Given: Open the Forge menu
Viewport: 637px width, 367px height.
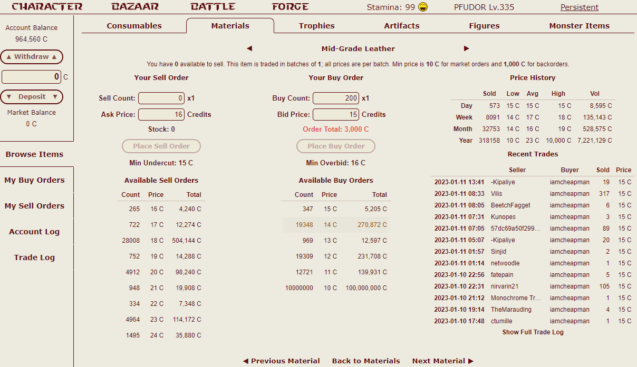Looking at the screenshot, I should (291, 7).
